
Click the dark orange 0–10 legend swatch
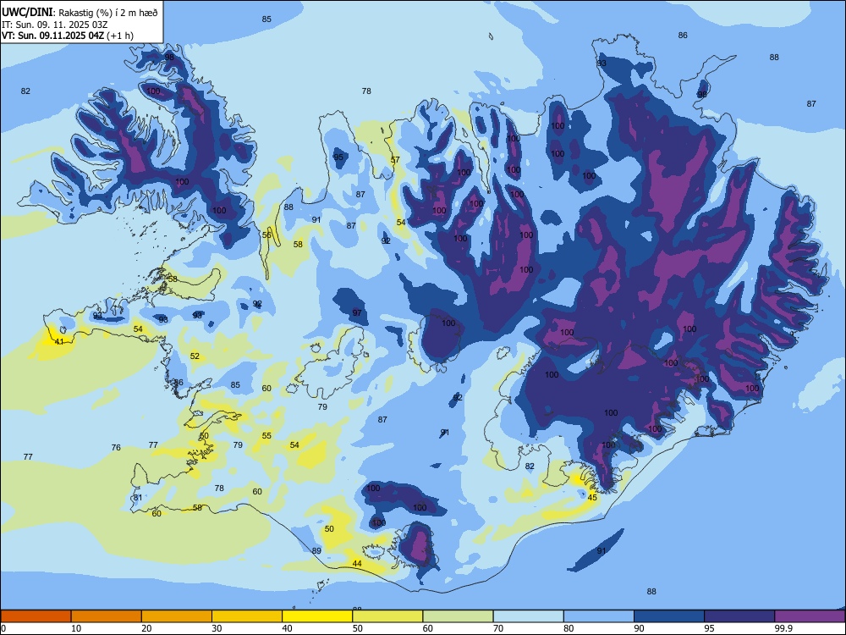coord(36,616)
